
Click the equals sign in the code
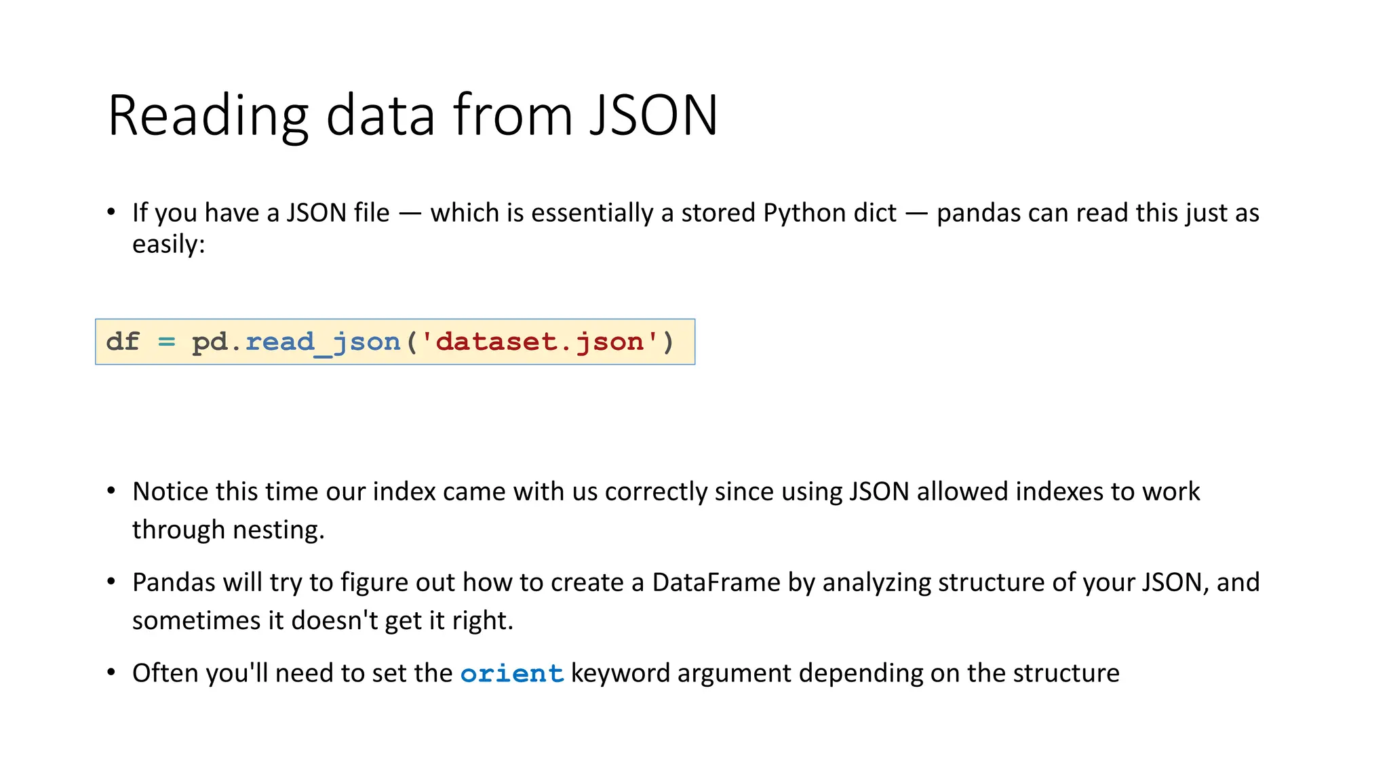(x=166, y=342)
